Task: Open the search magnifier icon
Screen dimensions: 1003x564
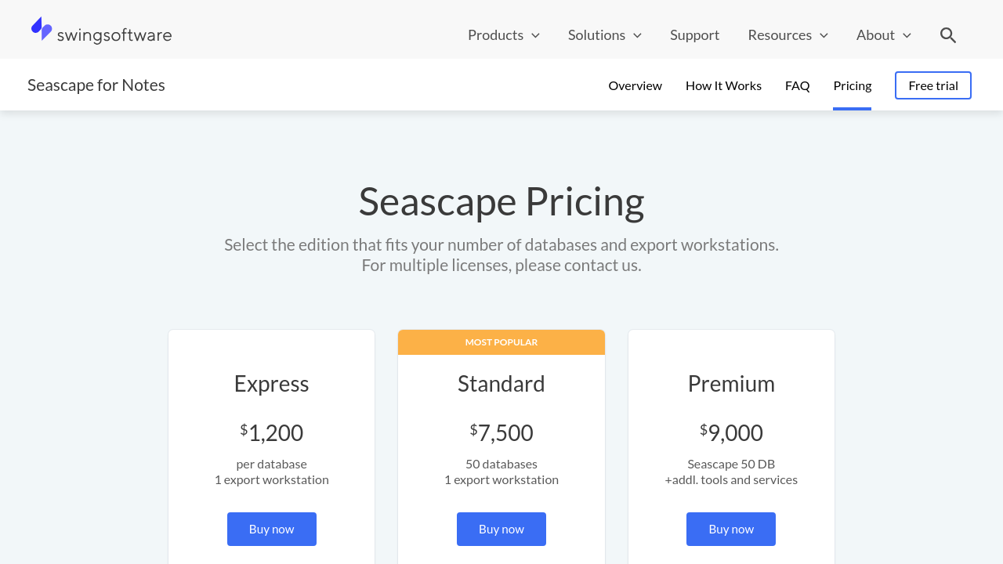Action: click(948, 35)
